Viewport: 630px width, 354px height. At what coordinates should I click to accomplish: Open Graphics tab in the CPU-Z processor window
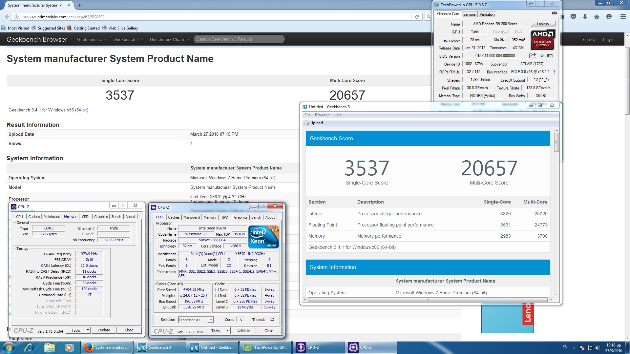pos(241,217)
